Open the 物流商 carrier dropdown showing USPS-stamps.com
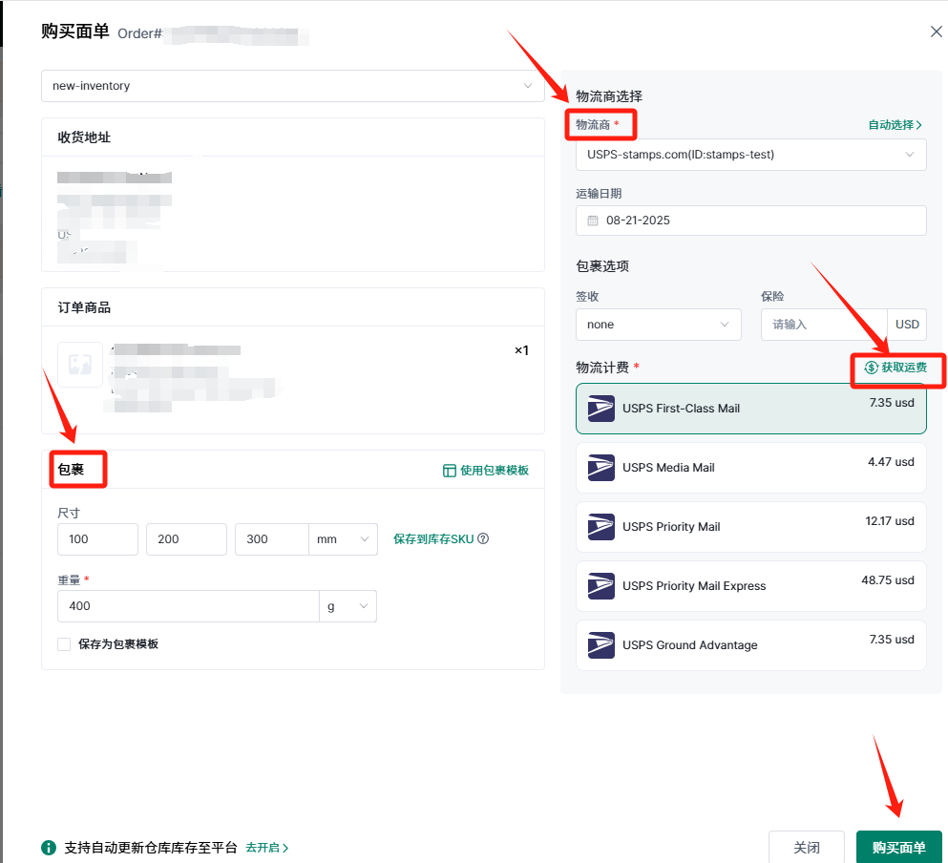948x863 pixels. tap(751, 155)
